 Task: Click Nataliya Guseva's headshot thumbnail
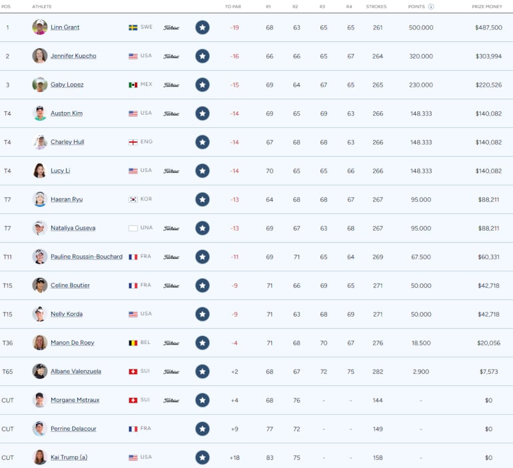pyautogui.click(x=40, y=228)
